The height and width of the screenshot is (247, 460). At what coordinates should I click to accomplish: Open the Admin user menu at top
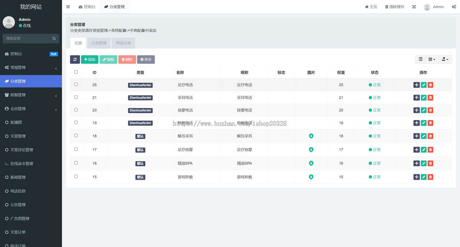(x=434, y=7)
